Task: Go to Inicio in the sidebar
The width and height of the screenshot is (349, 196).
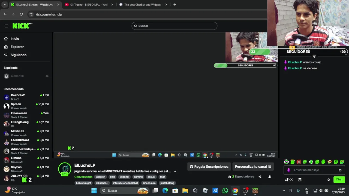Action: pyautogui.click(x=15, y=39)
